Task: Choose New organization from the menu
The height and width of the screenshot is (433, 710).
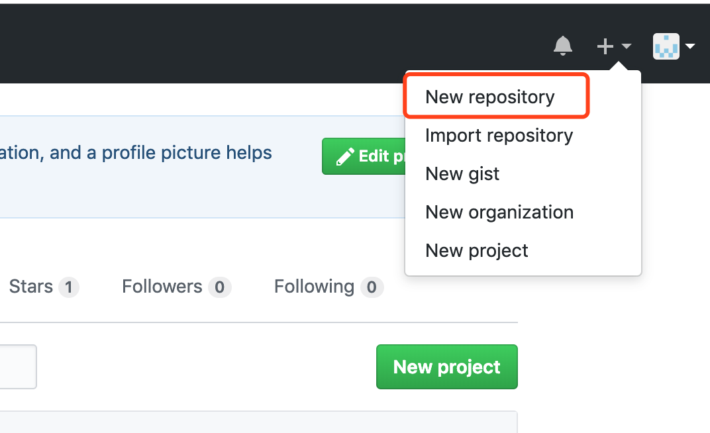Action: click(499, 213)
